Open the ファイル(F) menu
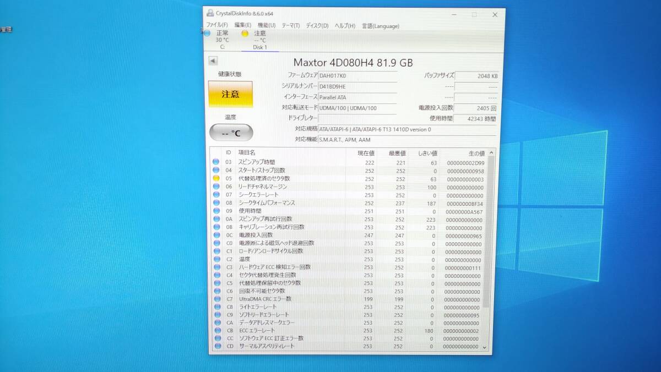 [217, 25]
